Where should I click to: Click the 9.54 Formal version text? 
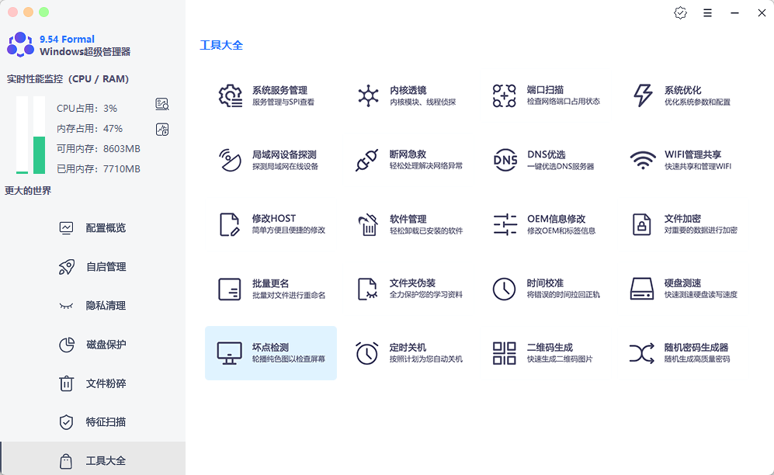coord(67,39)
